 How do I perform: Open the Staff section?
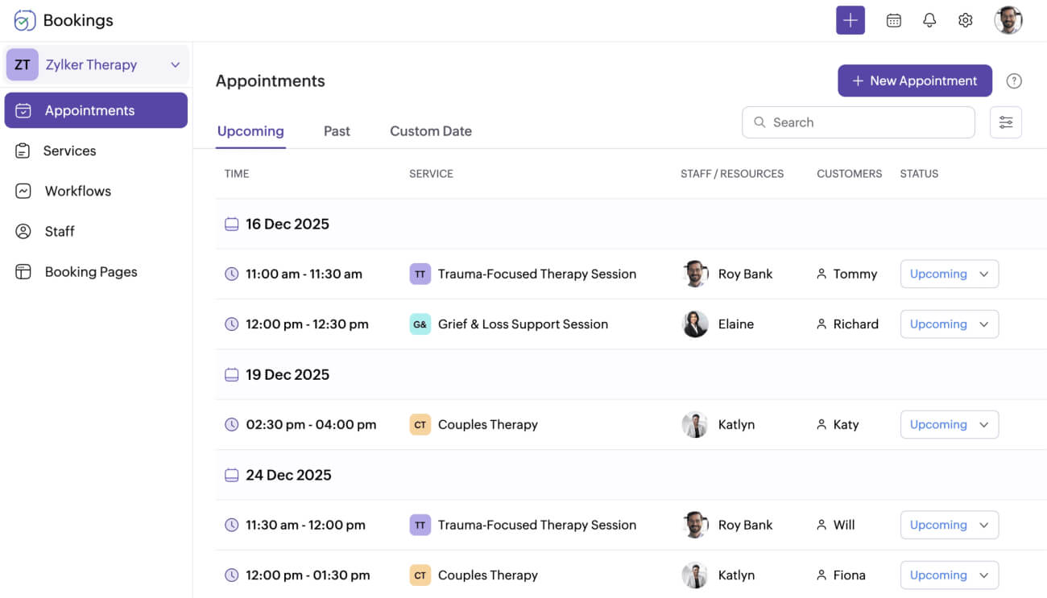(x=23, y=231)
